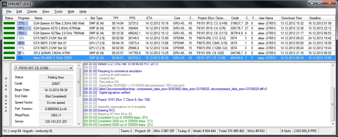
Task: Sort by the Name column header
Action: click(x=60, y=18)
